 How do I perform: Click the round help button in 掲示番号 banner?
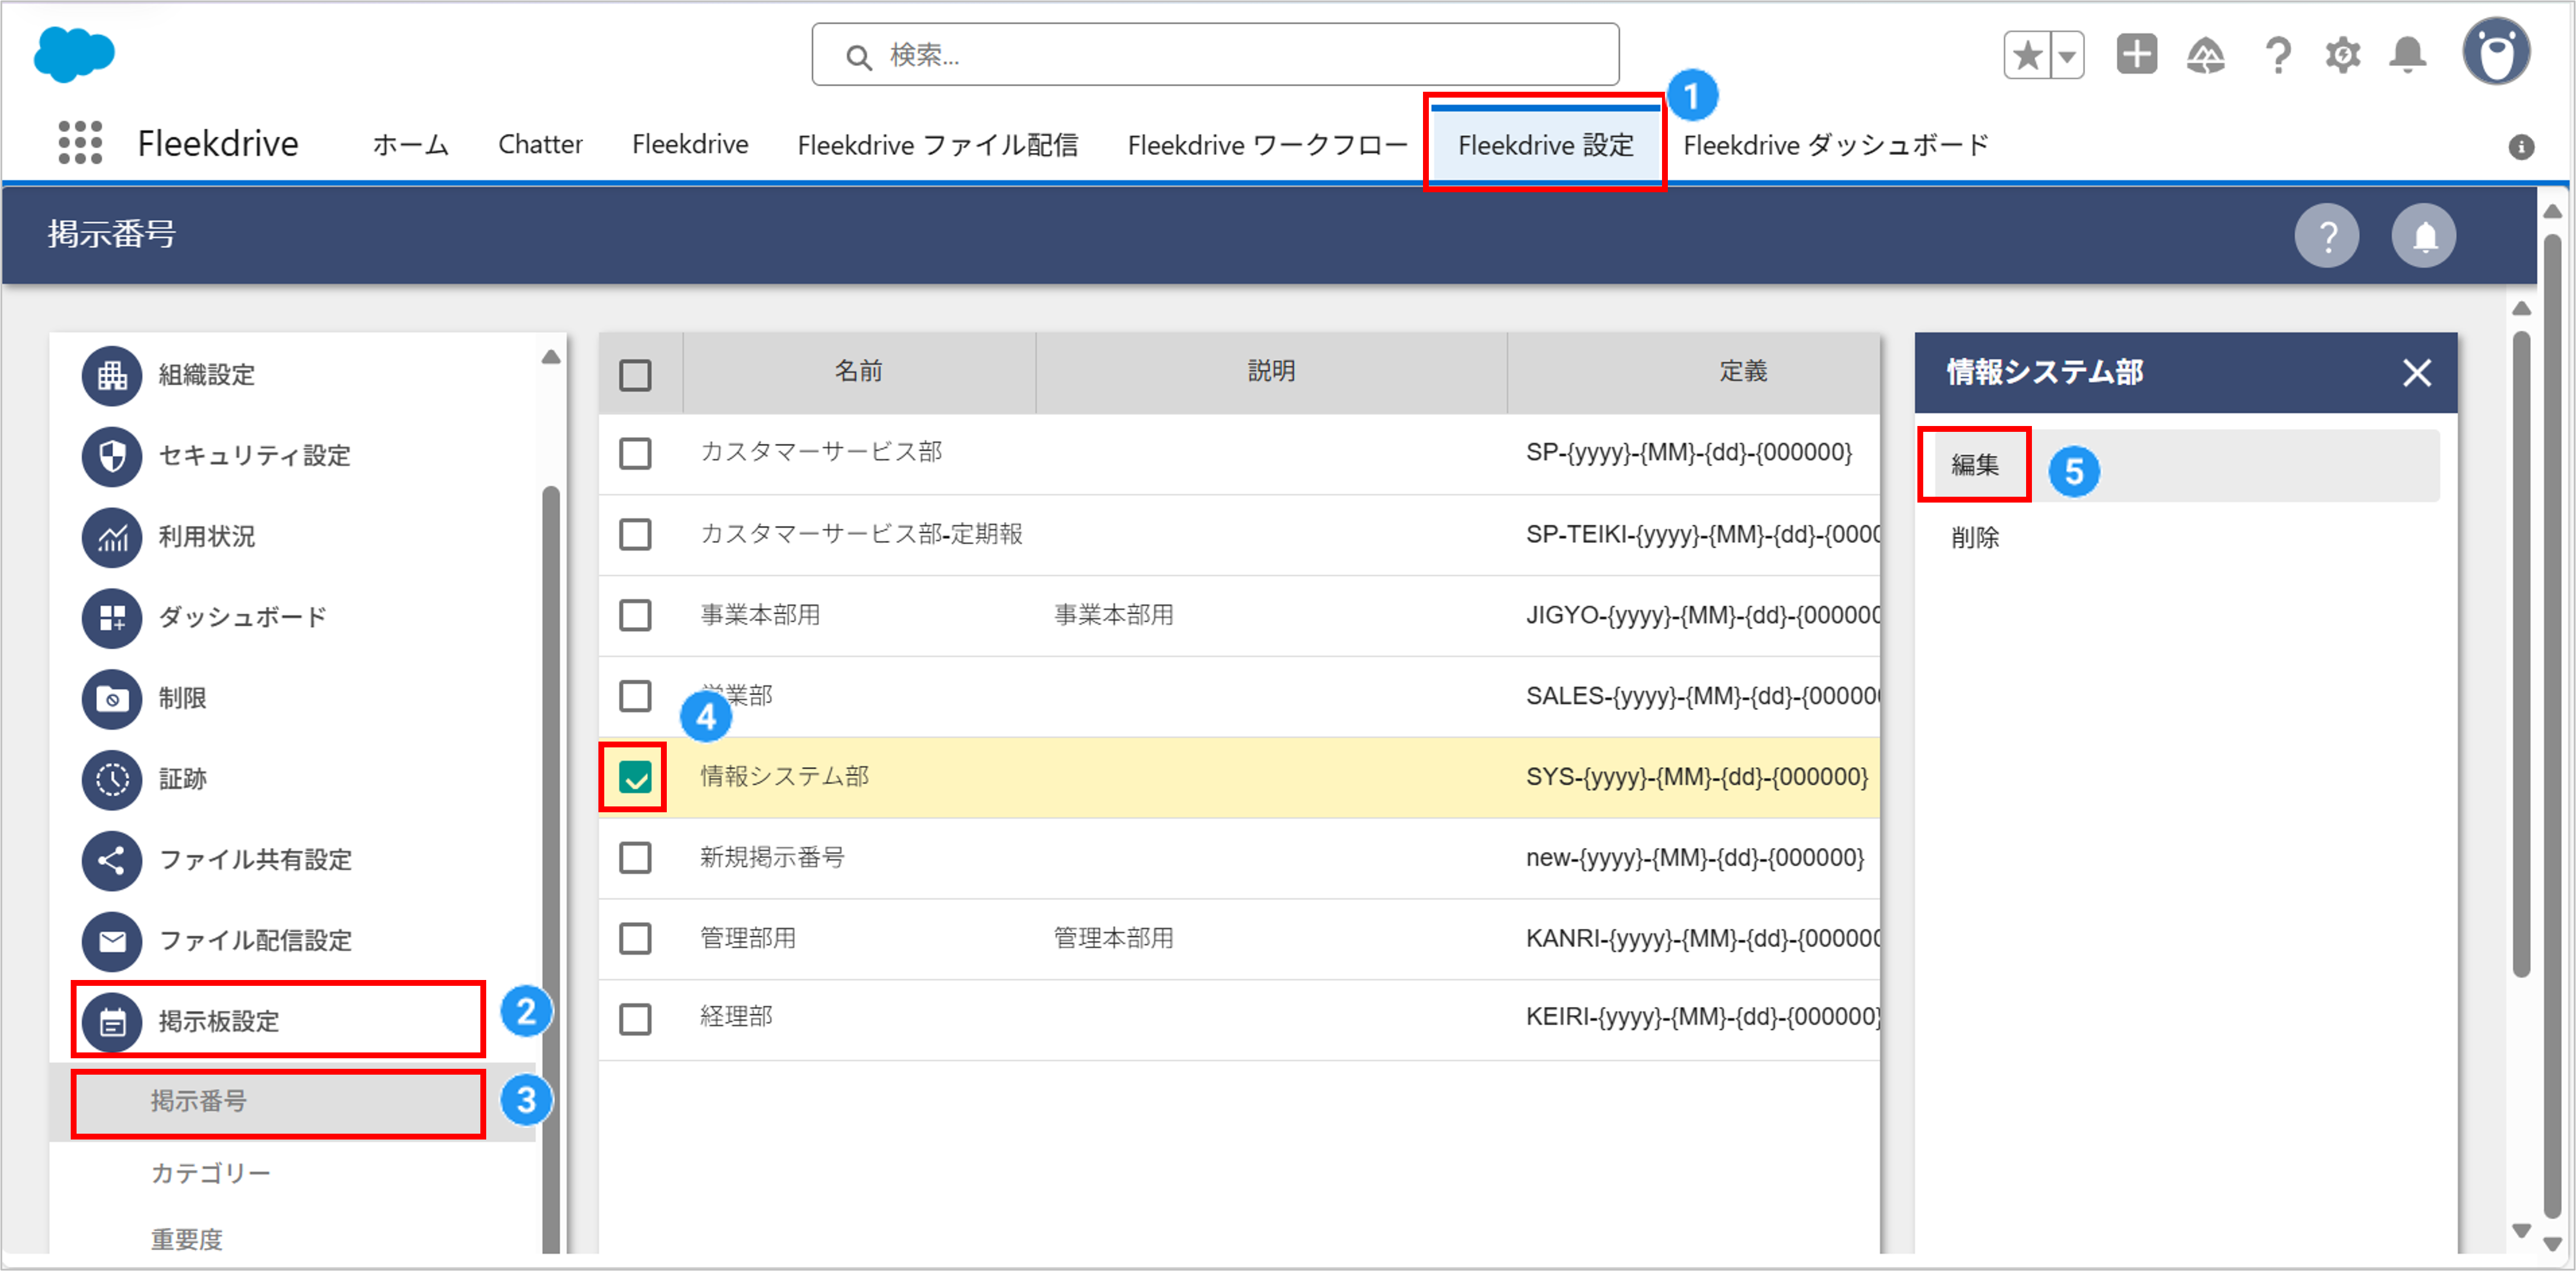coord(2327,236)
